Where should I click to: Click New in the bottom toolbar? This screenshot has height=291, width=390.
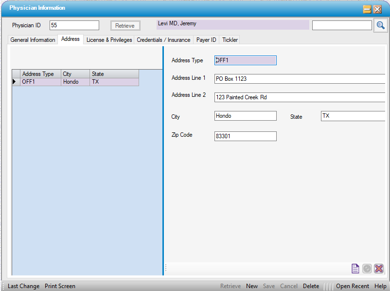(252, 286)
